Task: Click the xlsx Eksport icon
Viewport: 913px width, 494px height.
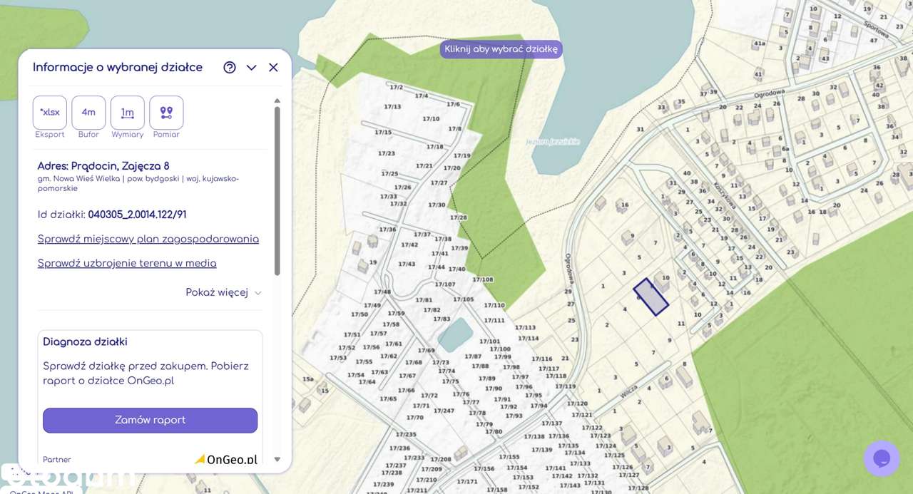Action: [50, 113]
